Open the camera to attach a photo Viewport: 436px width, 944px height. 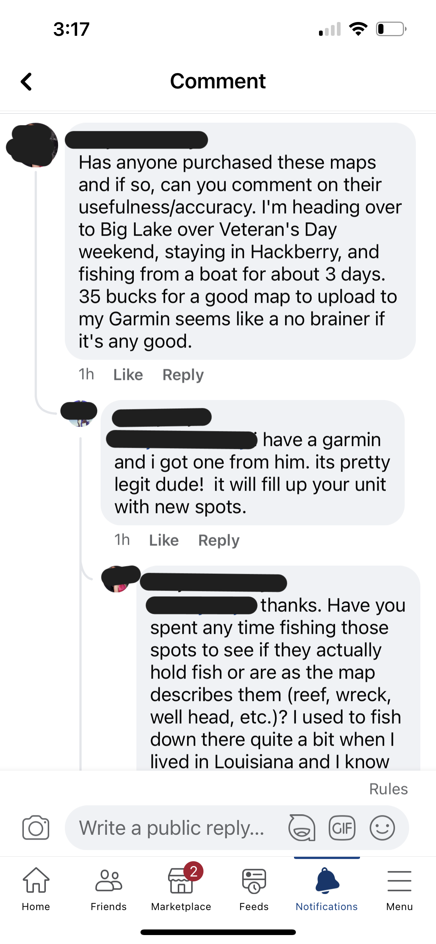pyautogui.click(x=35, y=827)
